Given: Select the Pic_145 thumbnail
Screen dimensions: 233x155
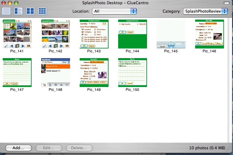Looking at the screenshot, I should point(171,34).
